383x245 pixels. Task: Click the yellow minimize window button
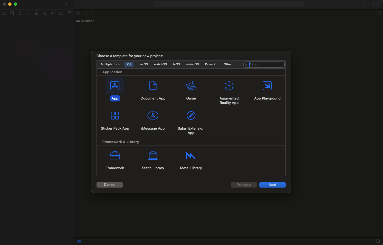coord(10,4)
